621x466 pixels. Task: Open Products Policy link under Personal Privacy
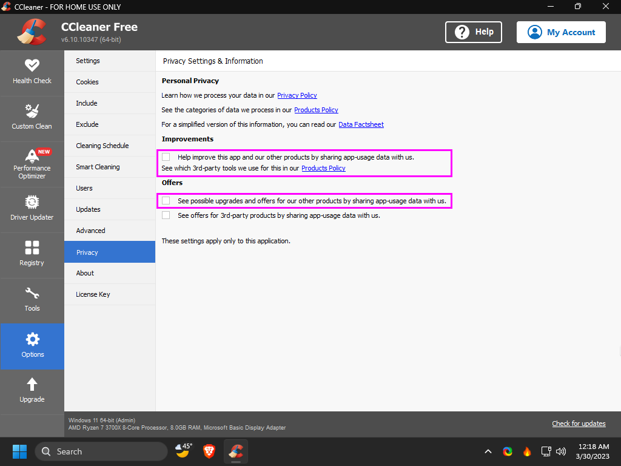(x=316, y=110)
